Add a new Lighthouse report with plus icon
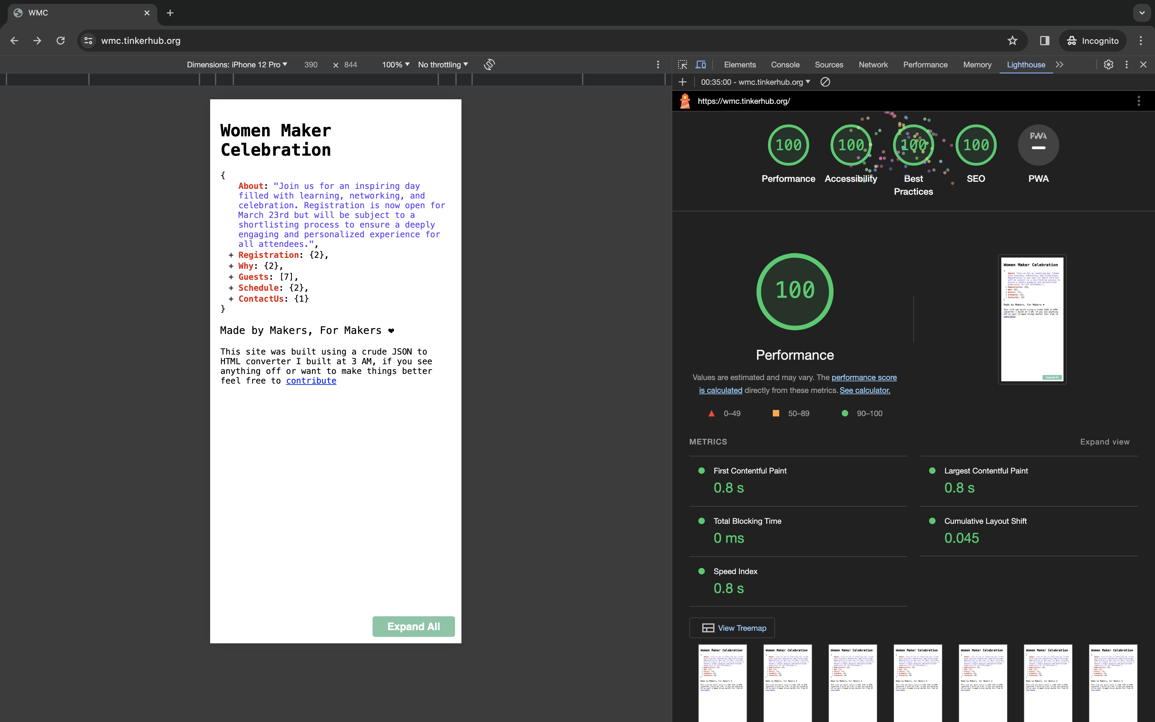The width and height of the screenshot is (1155, 722). 683,82
